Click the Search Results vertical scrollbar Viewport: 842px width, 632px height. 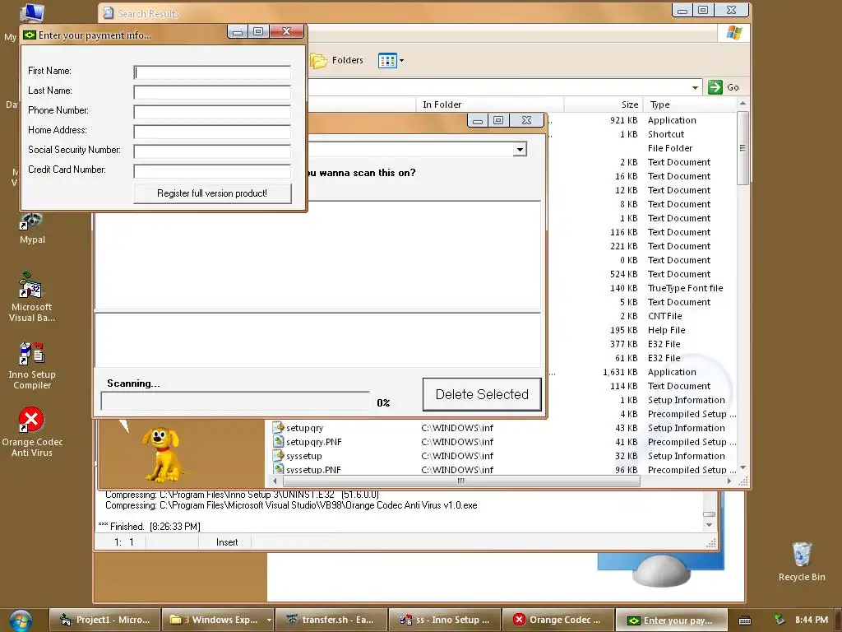click(743, 148)
